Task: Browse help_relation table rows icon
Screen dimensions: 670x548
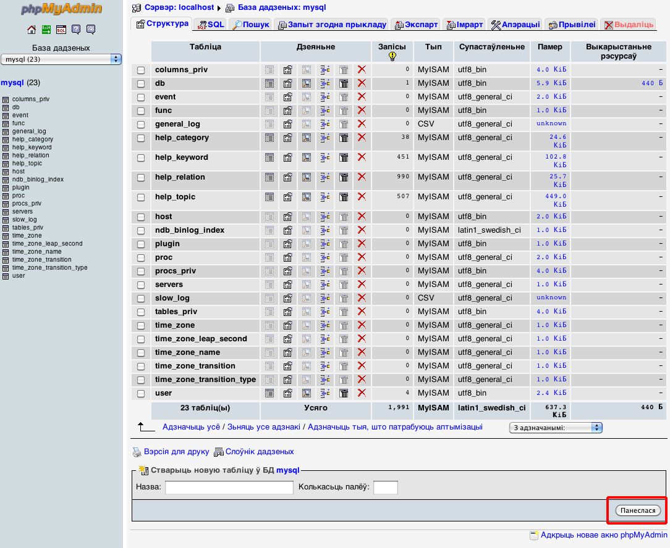Action: (269, 177)
